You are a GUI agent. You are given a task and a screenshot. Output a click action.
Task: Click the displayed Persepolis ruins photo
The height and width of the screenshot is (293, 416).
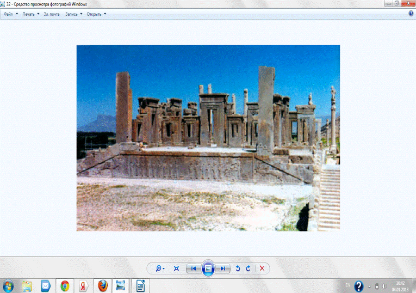[208, 138]
